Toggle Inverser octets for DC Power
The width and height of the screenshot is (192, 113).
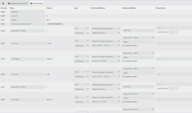(x=123, y=46)
